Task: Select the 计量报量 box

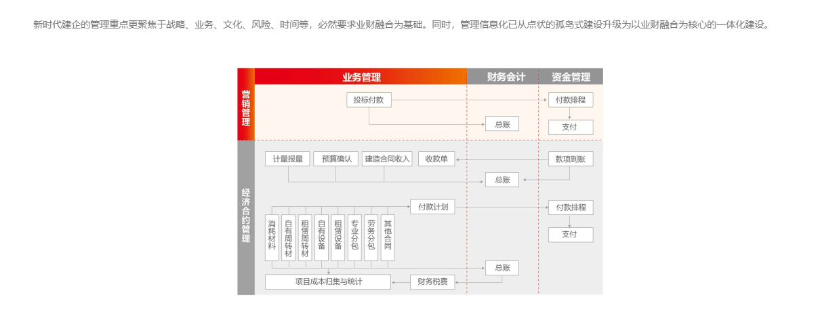Action: pos(287,159)
